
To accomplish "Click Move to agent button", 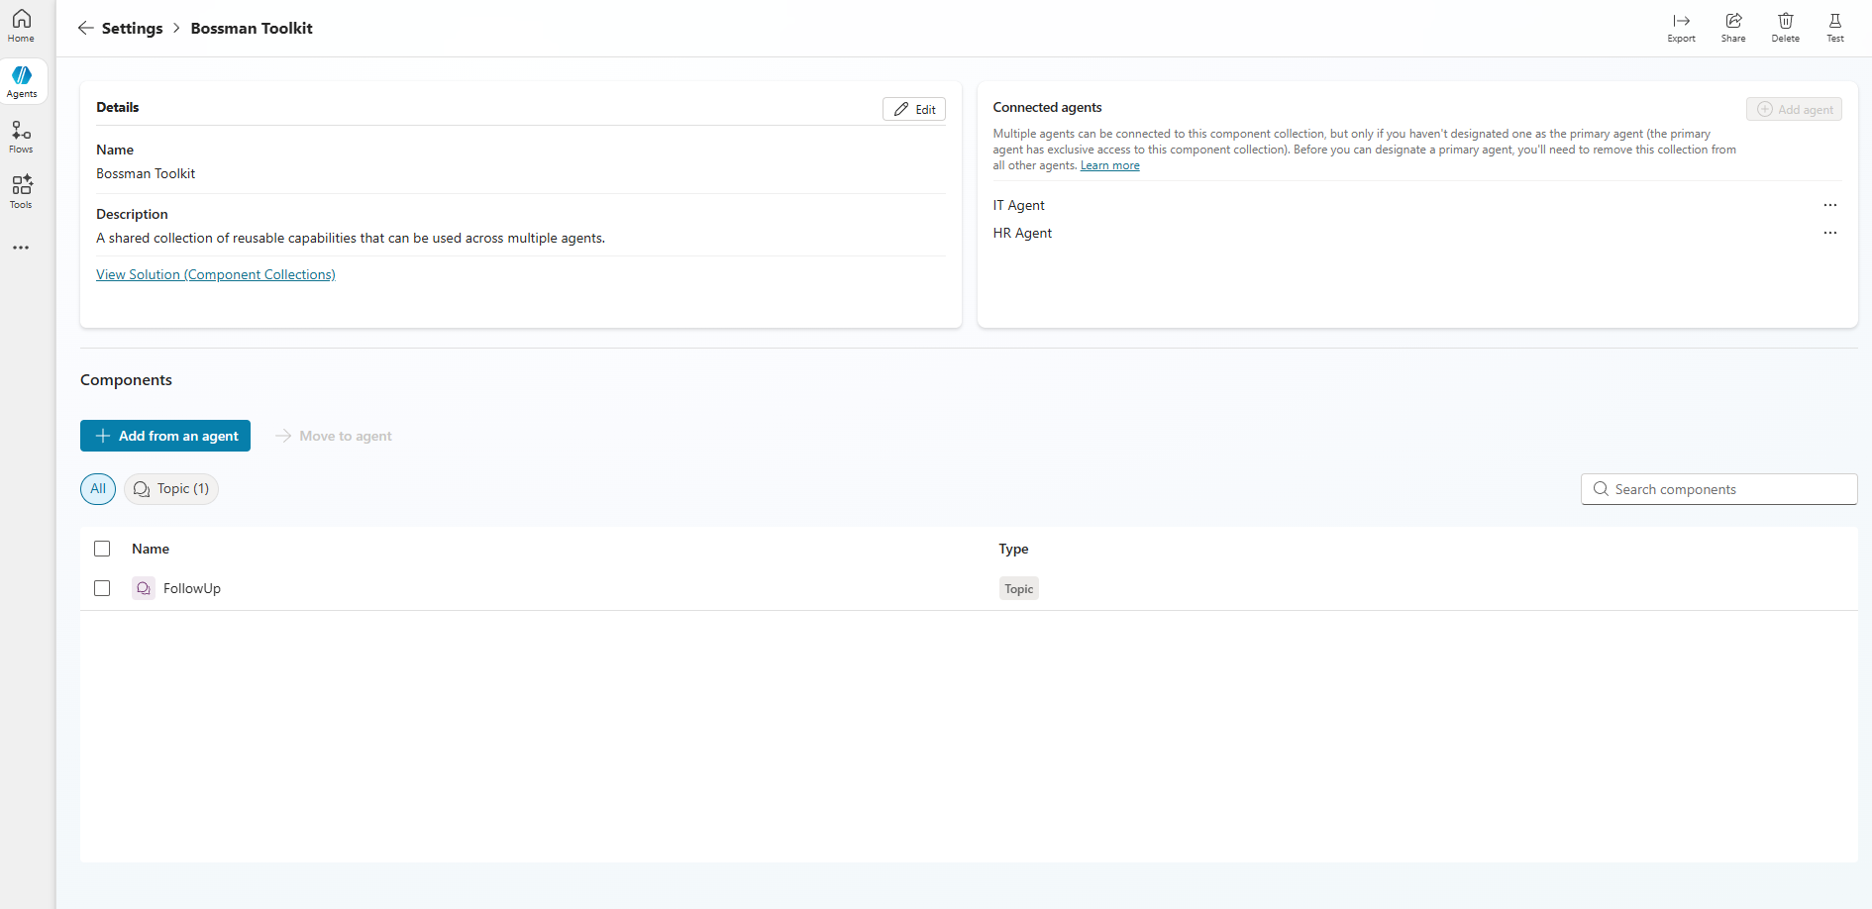I will pyautogui.click(x=334, y=436).
